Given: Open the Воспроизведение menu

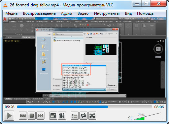Looking at the screenshot, I should (x=39, y=13).
